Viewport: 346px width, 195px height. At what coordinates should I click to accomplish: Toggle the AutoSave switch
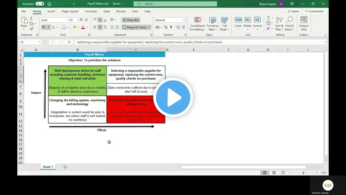coord(40,4)
